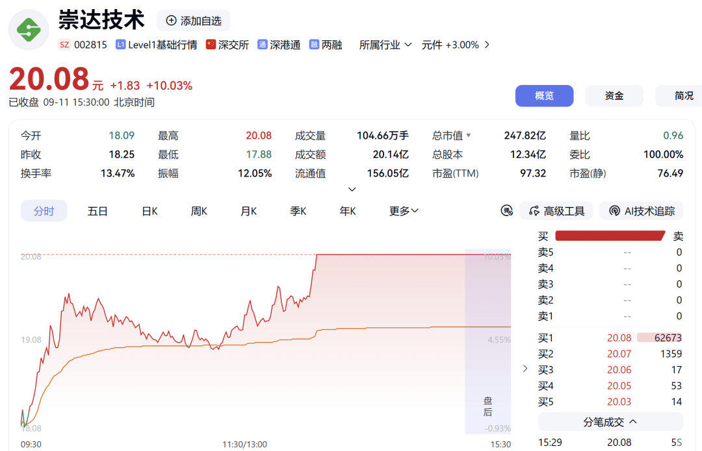Screen dimensions: 702x451
Task: Click the 委比 value 100.00%
Action: [663, 154]
